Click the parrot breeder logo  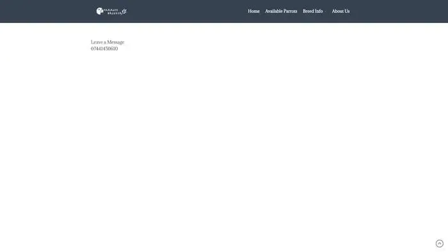111,12
